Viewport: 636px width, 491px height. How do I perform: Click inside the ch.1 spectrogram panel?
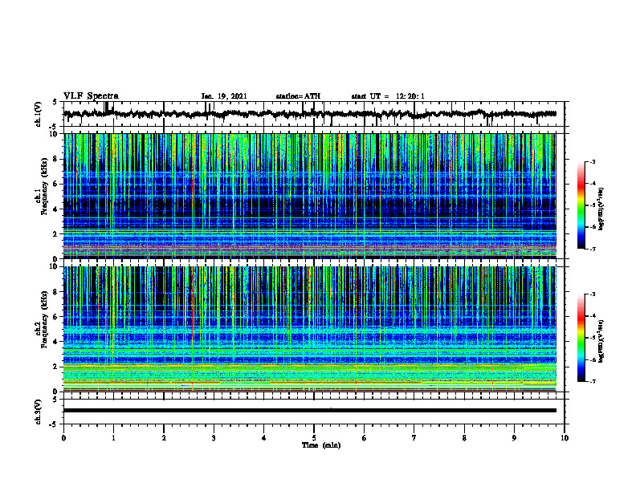click(309, 196)
